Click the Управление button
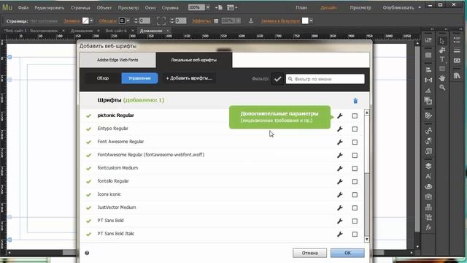The width and height of the screenshot is (467, 263). 139,78
